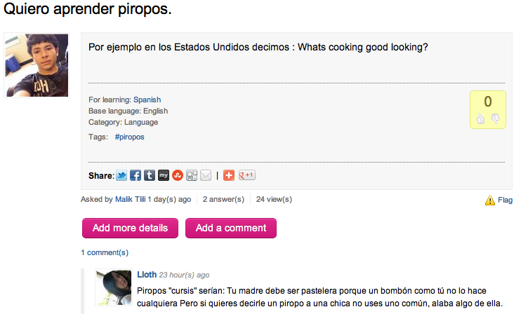The height and width of the screenshot is (314, 521).
Task: Share the question on Tumblr
Action: click(150, 175)
